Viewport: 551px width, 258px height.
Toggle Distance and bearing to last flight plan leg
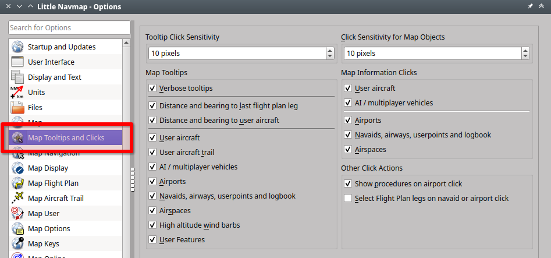152,105
